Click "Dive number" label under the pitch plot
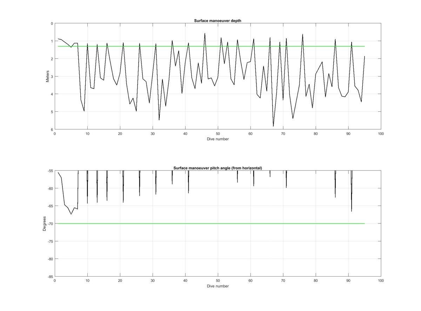 click(218, 286)
